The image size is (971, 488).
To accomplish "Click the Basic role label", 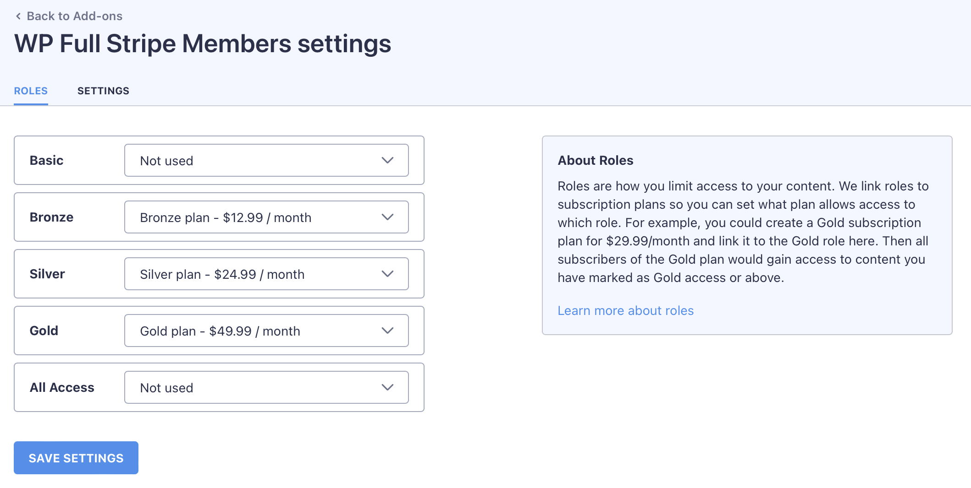I will click(x=46, y=161).
